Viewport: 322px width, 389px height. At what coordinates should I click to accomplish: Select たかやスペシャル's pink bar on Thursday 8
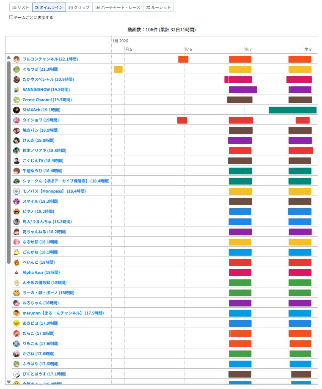coord(299,80)
